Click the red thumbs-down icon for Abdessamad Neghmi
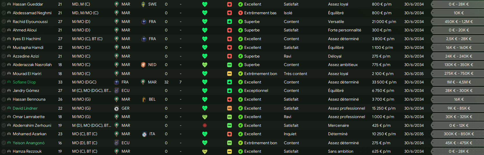Image resolution: width=484 pixels, height=155 pixels. point(229,13)
